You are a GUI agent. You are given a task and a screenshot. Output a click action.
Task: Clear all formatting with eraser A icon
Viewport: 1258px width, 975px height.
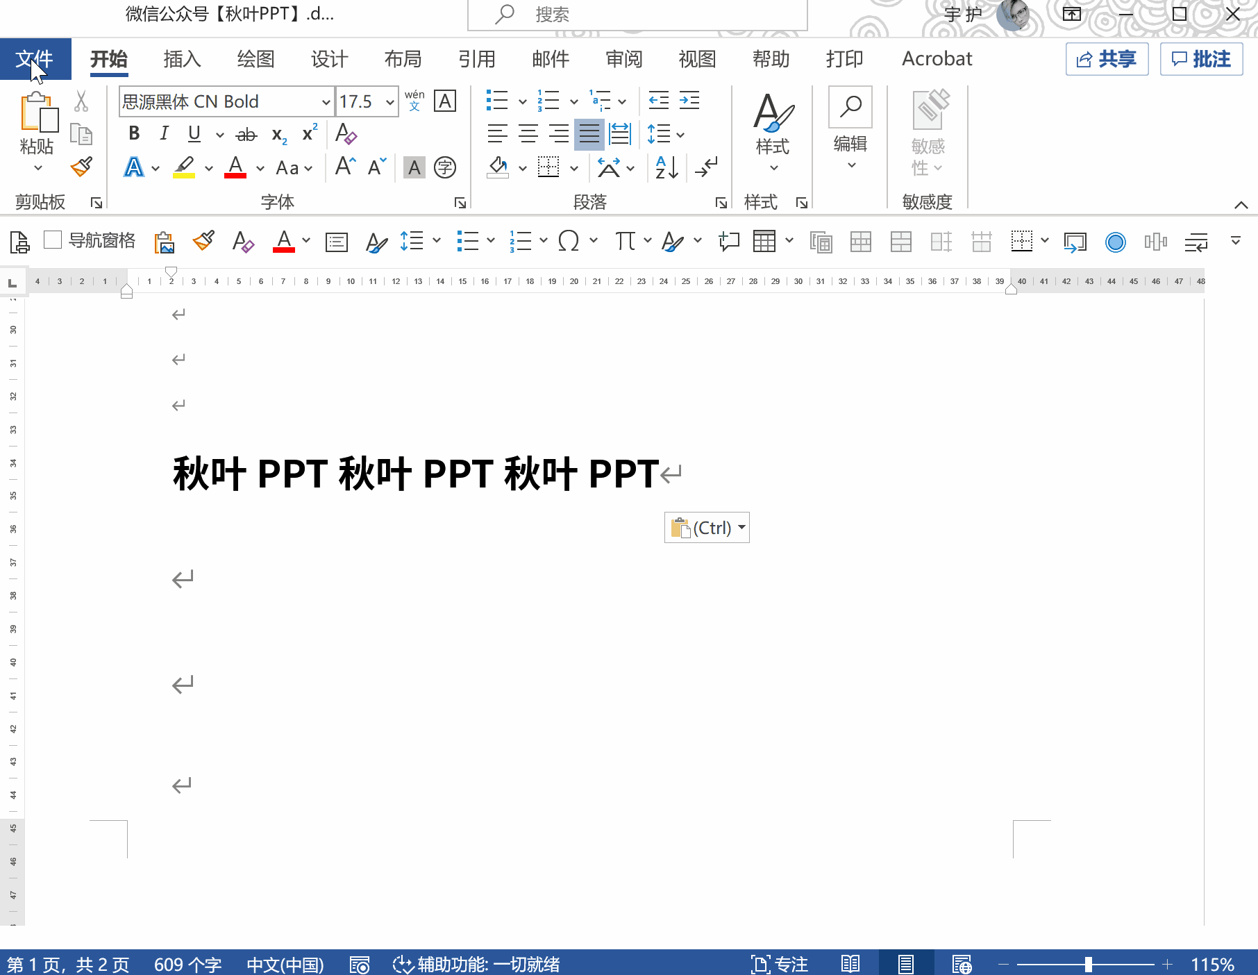point(346,133)
